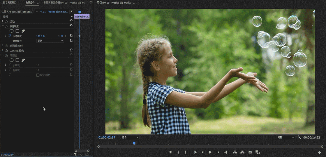326x157 pixels.
Task: Open the 混合模式 blend mode dropdown
Action: pyautogui.click(x=50, y=41)
